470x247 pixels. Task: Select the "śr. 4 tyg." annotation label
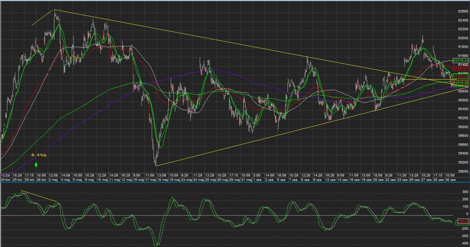click(x=39, y=155)
